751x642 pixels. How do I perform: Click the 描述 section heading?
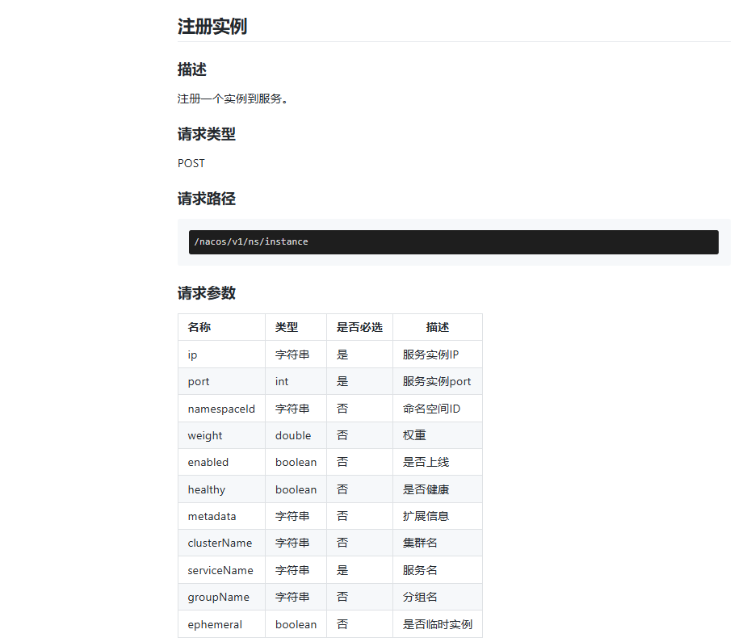192,69
